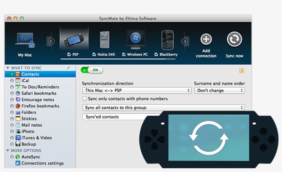The image size is (282, 172).
Task: Toggle the iCal sync status circle
Action: pyautogui.click(x=12, y=81)
